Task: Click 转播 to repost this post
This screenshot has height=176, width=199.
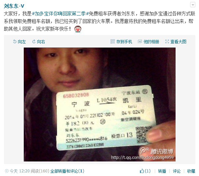Action: (x=162, y=171)
